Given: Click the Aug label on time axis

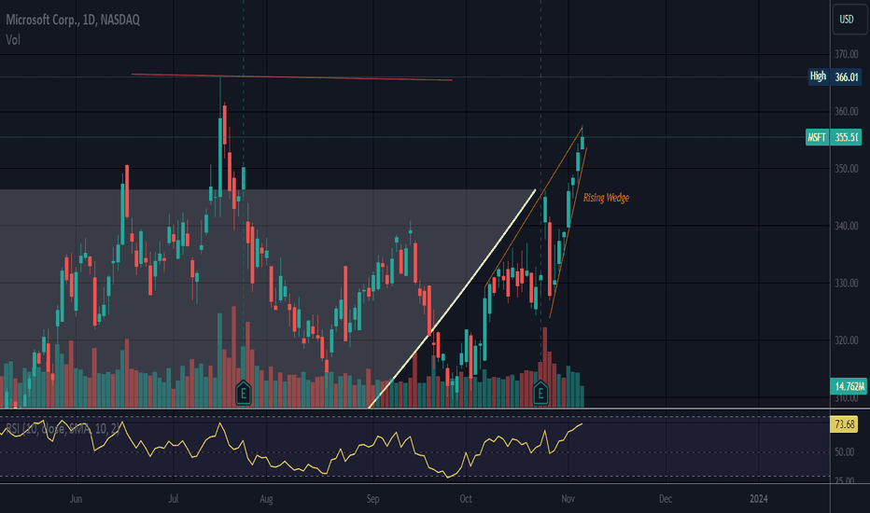Looking at the screenshot, I should click(266, 499).
